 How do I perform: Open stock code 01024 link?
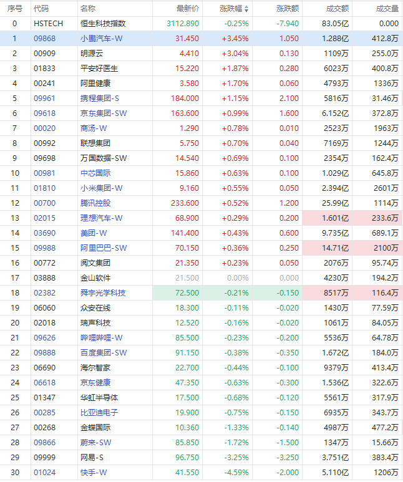45,473
